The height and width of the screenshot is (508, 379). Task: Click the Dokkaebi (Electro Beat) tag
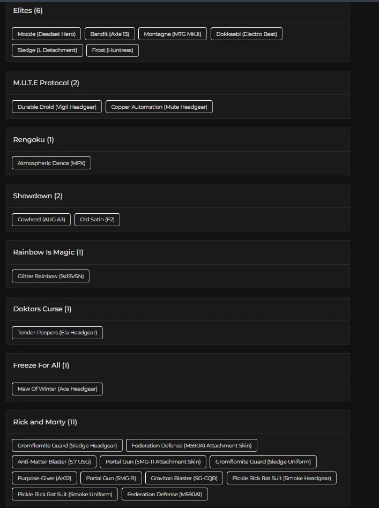coord(247,34)
